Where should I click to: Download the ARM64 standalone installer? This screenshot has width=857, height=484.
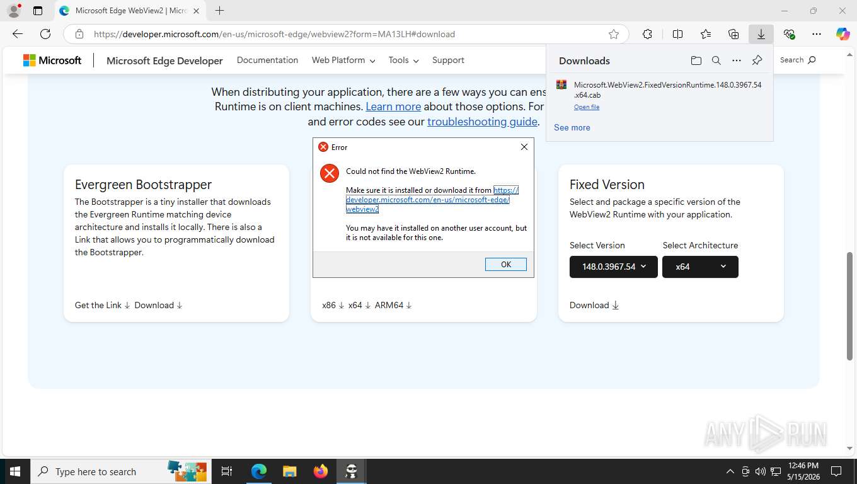(x=393, y=305)
